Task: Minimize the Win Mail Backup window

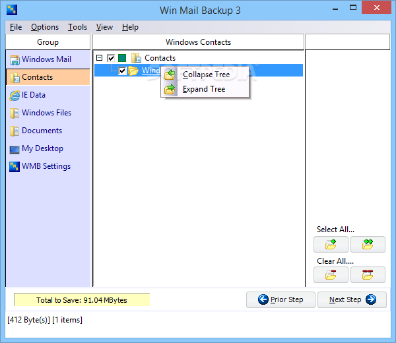Action: tap(335, 9)
